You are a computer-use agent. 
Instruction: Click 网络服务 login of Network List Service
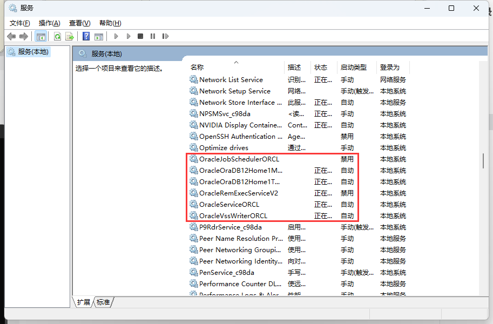click(393, 79)
